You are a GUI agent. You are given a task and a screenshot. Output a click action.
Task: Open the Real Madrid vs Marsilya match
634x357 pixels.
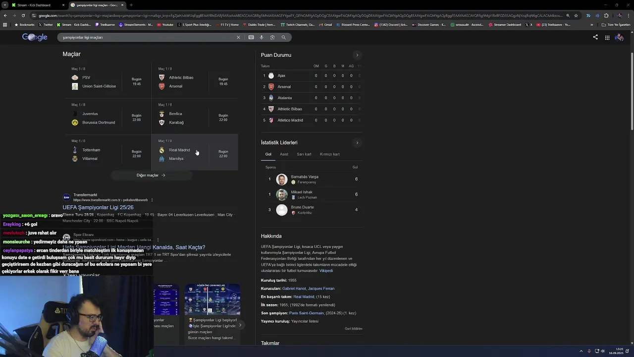click(195, 152)
